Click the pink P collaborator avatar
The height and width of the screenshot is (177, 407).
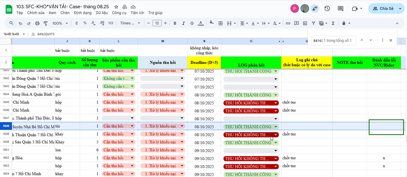(294, 8)
